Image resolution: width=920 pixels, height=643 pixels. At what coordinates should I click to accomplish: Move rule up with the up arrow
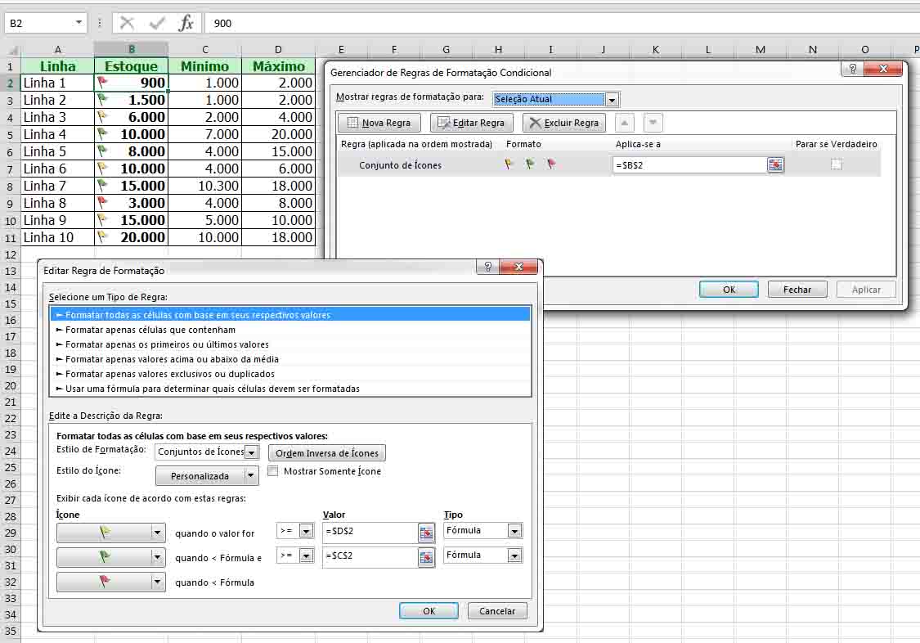point(624,123)
